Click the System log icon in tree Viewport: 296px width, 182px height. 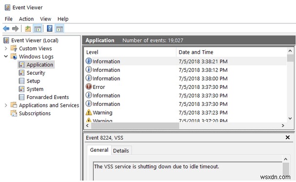[21, 89]
